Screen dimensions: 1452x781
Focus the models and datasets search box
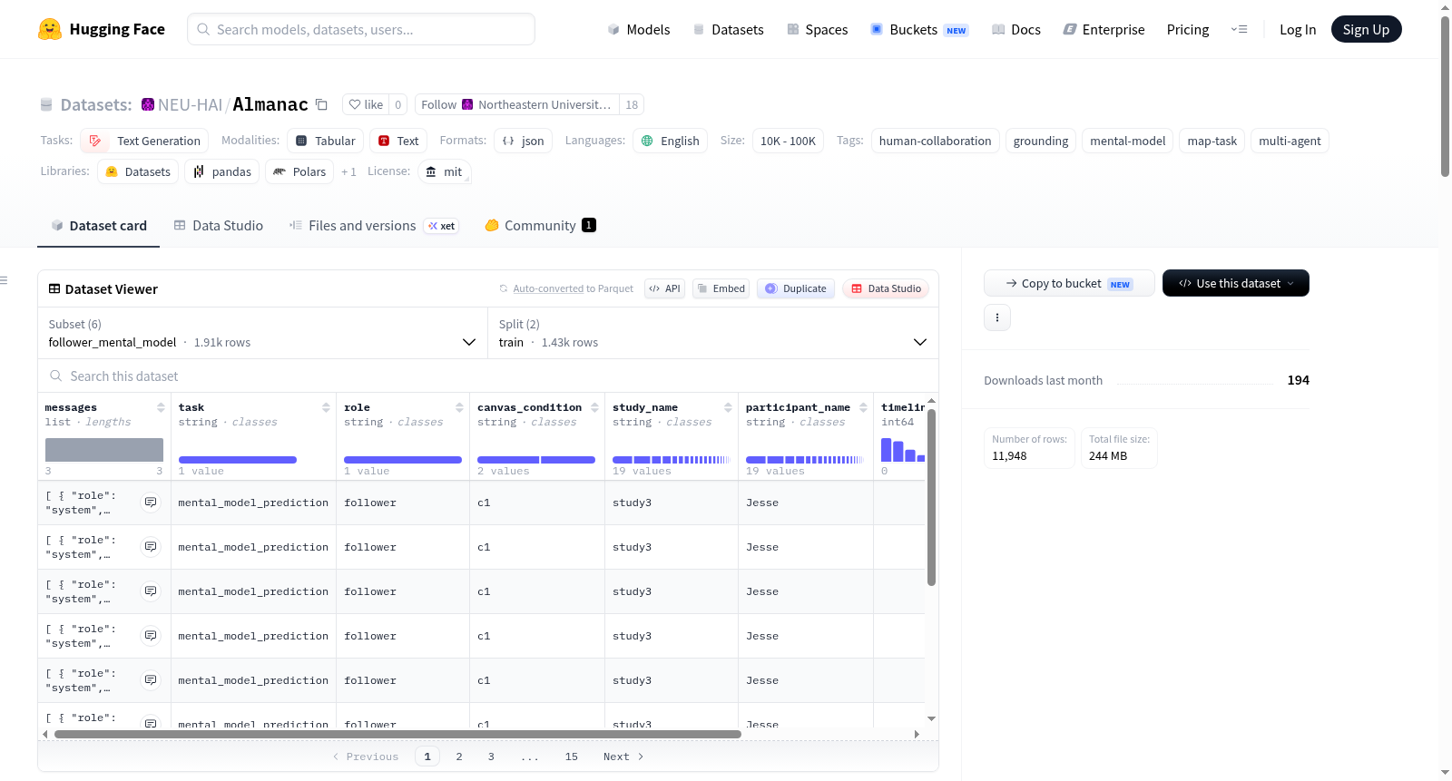(361, 29)
